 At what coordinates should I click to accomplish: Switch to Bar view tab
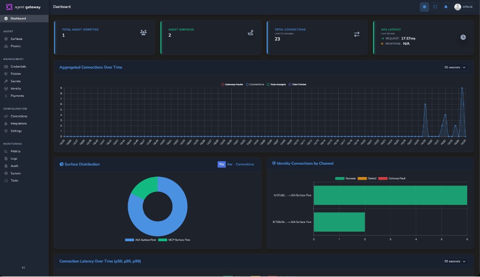[230, 164]
